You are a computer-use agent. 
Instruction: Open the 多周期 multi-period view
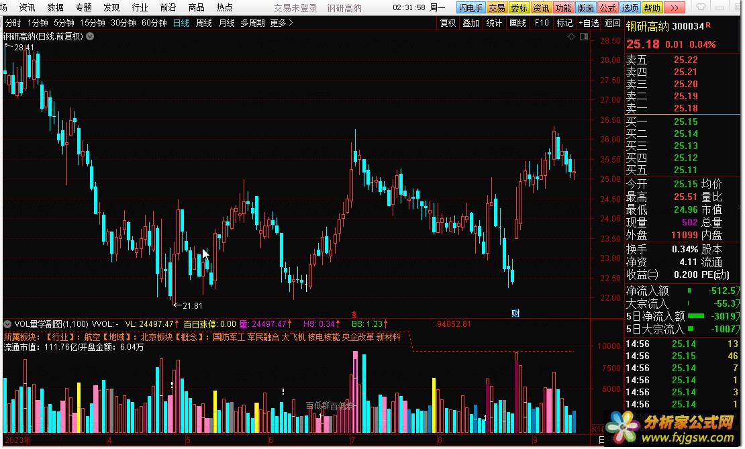point(252,23)
